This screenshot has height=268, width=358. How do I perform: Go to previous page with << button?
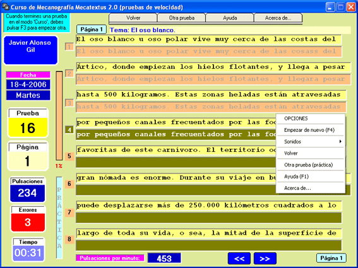(x=239, y=259)
